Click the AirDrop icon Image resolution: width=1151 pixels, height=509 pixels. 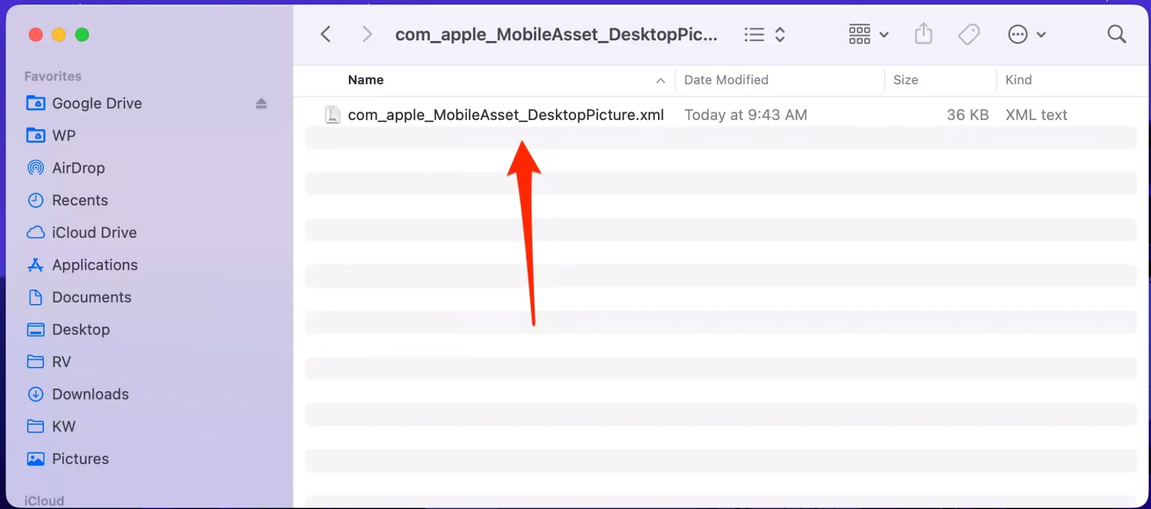(x=36, y=168)
